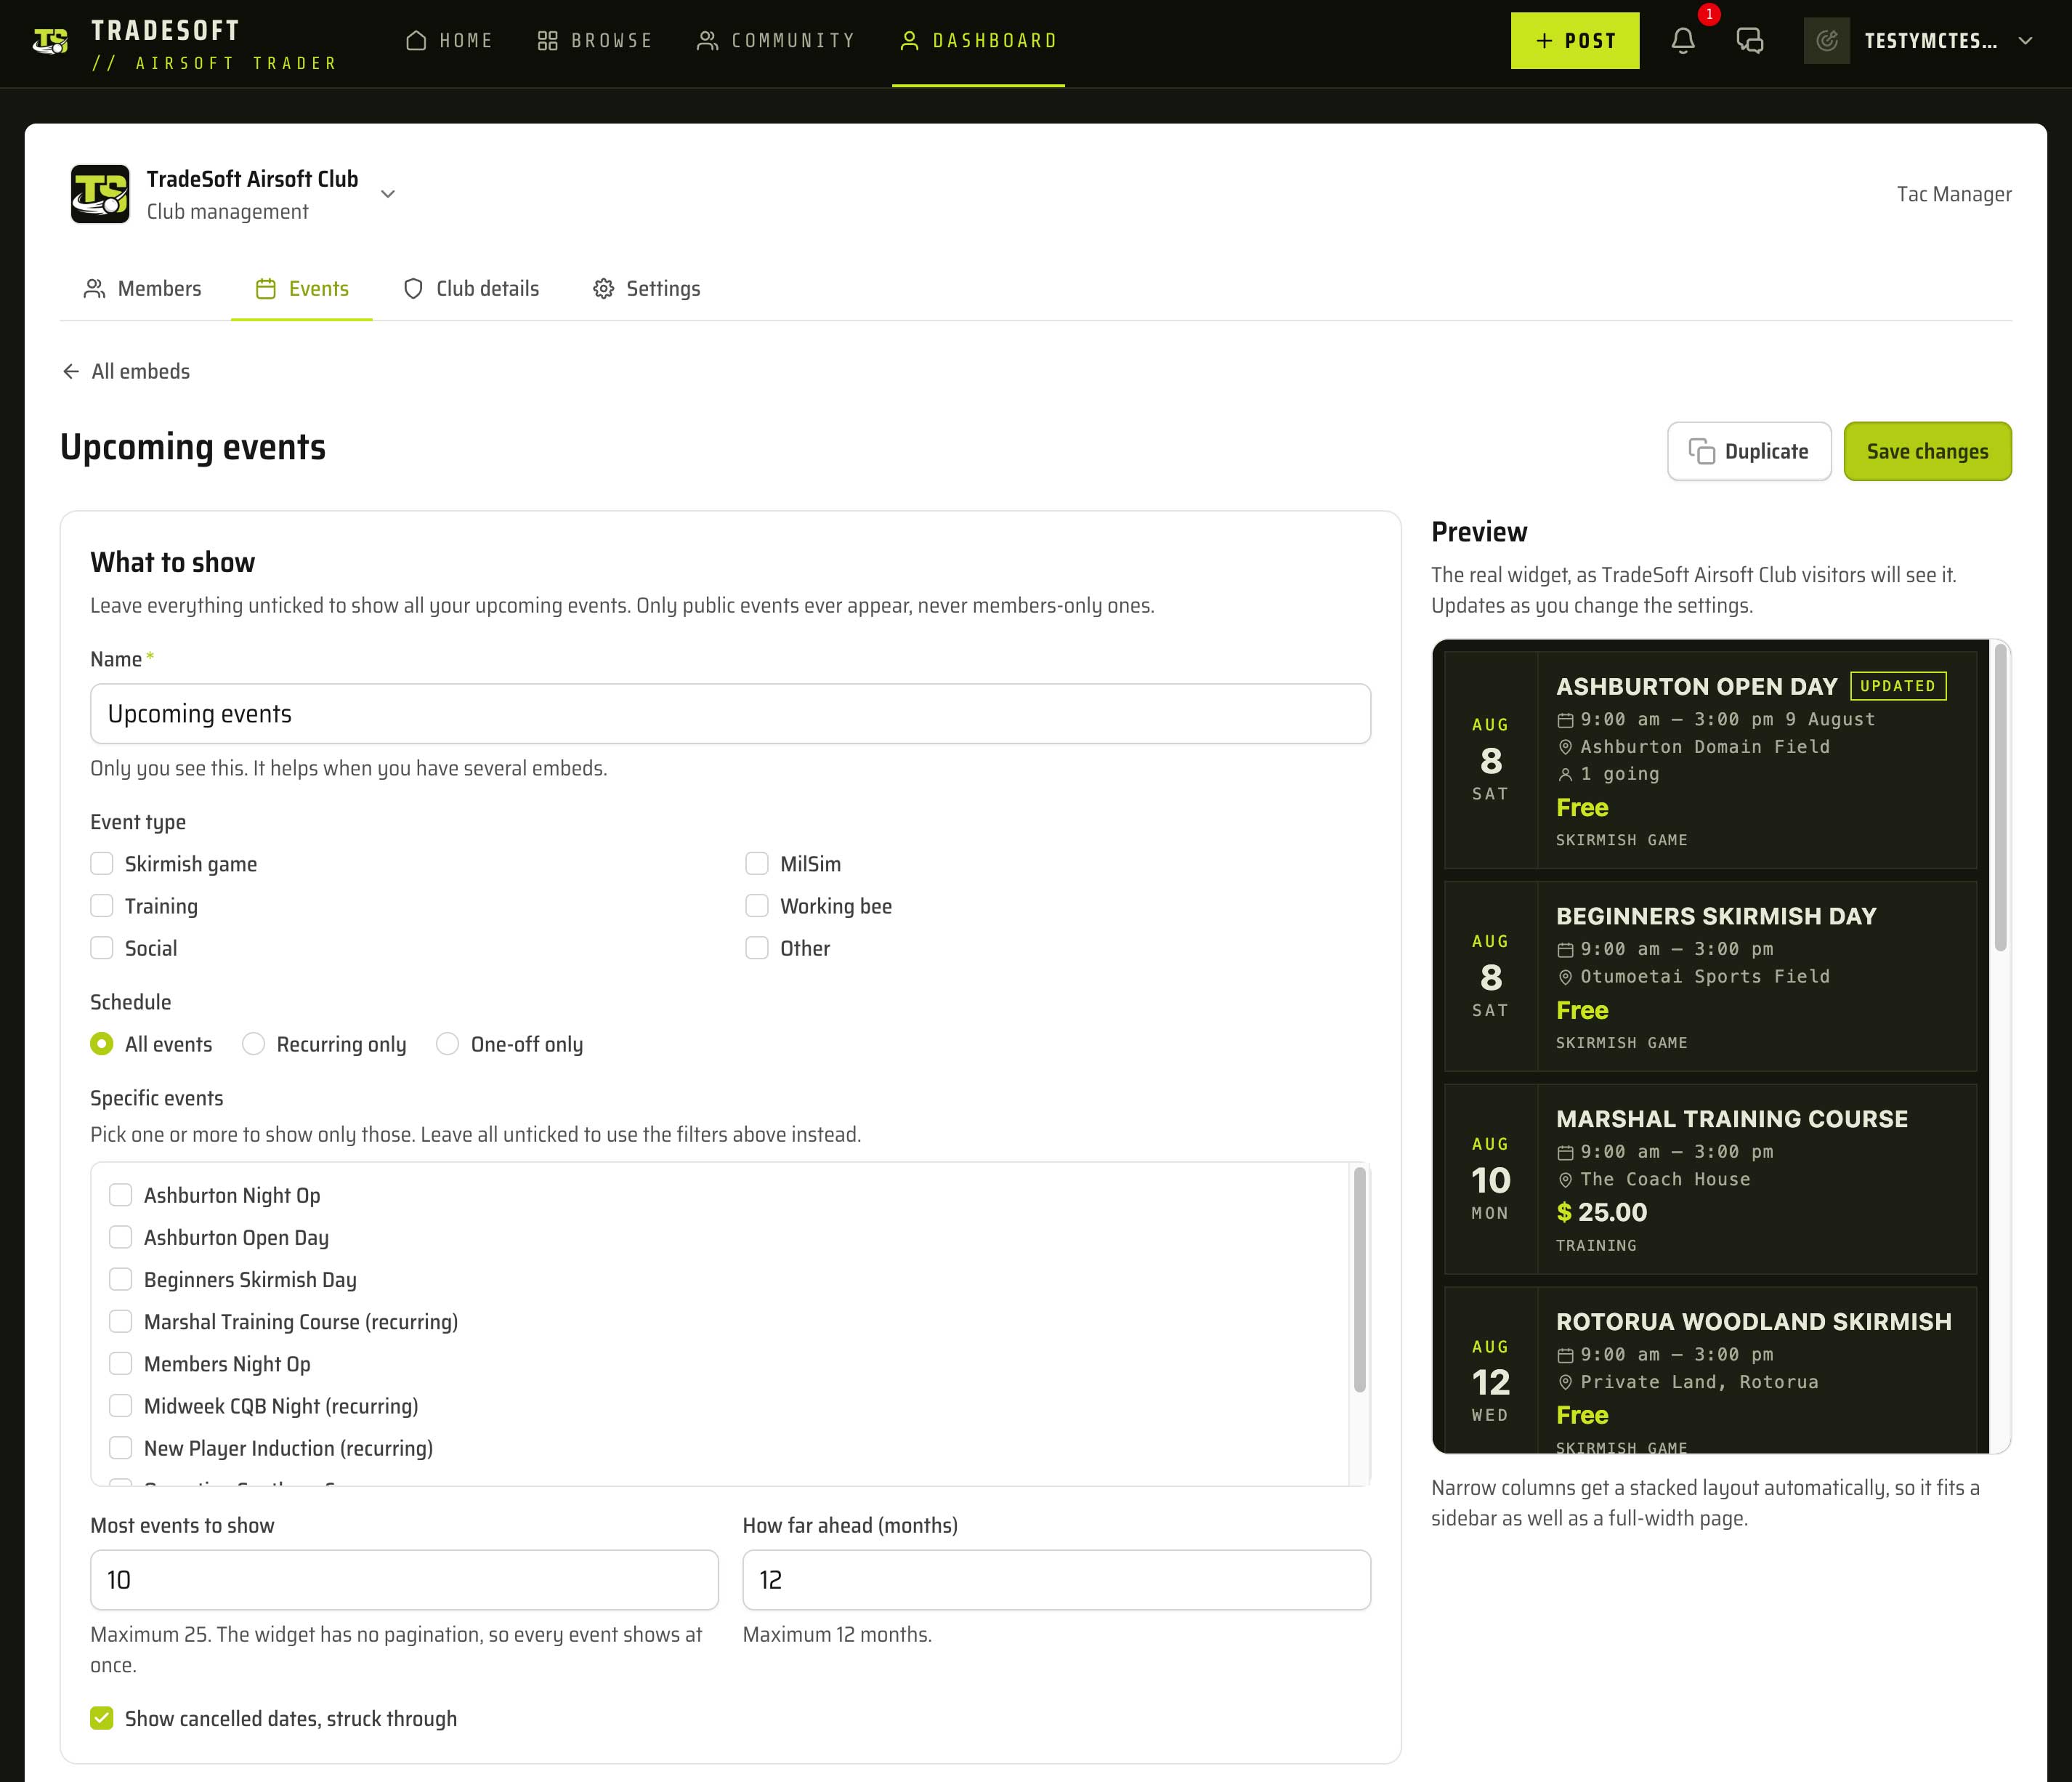This screenshot has width=2072, height=1782.
Task: Click the user avatar icon
Action: (1827, 41)
